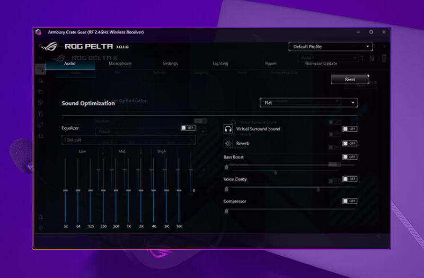This screenshot has width=424, height=278.
Task: Click the 250 Hz equalizer slider handle
Action: pyautogui.click(x=103, y=190)
